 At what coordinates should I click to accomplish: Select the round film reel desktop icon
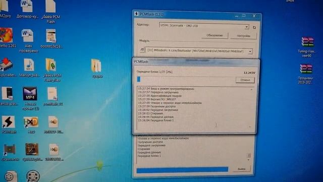pos(33,176)
